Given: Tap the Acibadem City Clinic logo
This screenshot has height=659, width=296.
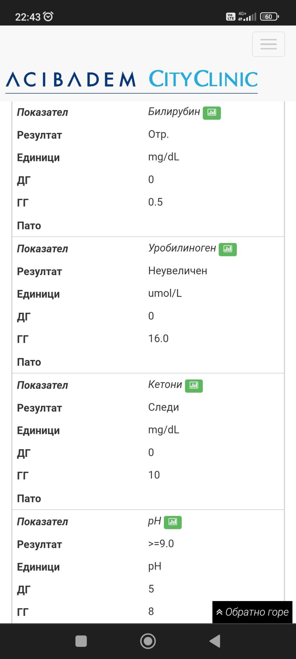Looking at the screenshot, I should tap(132, 79).
